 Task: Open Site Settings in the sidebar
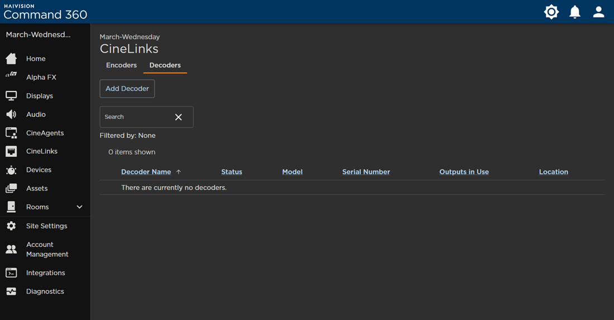(45, 226)
